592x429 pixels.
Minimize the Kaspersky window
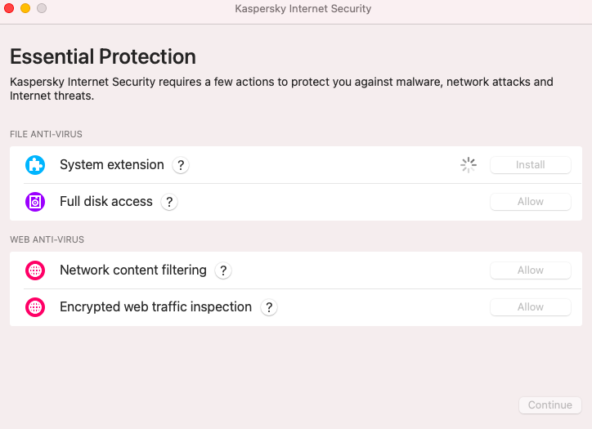[x=25, y=9]
